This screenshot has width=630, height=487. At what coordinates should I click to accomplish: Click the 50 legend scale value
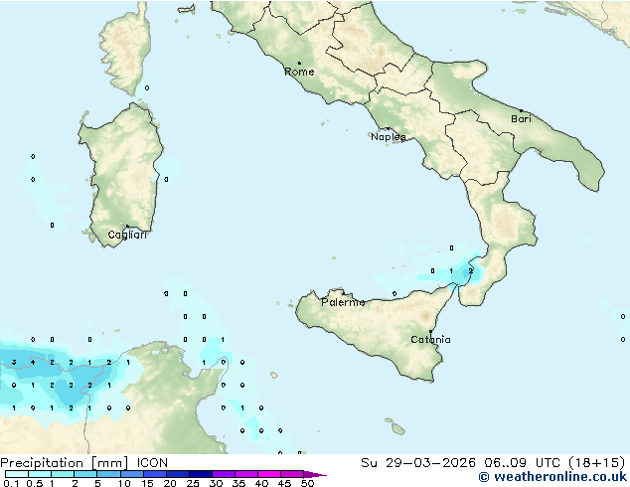[x=307, y=483]
